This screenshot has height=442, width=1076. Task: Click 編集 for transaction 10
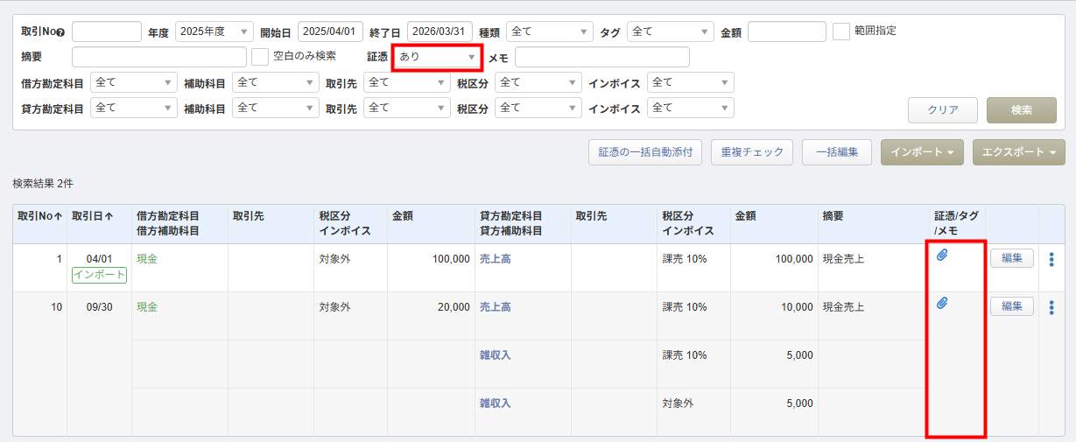pyautogui.click(x=1012, y=306)
